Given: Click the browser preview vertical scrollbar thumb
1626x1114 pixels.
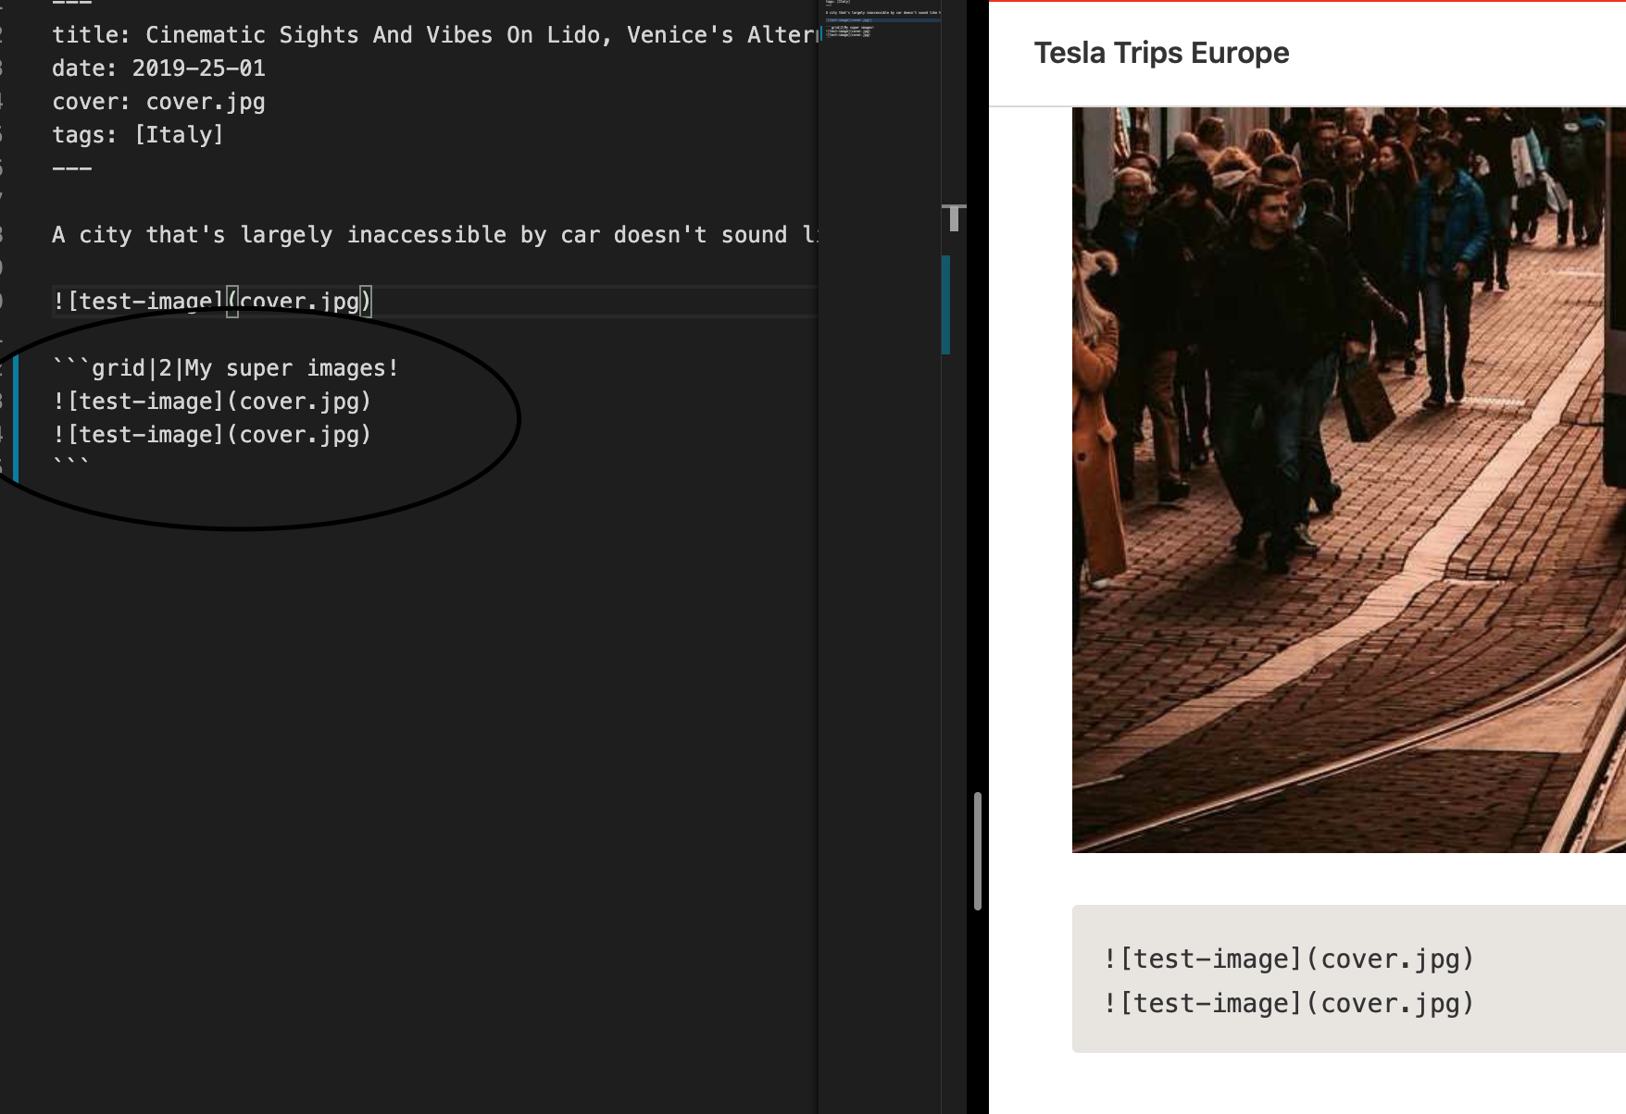Looking at the screenshot, I should point(978,851).
